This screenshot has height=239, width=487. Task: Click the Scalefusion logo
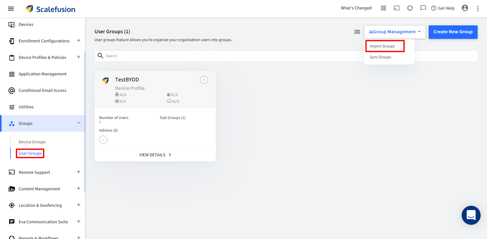[x=50, y=9]
